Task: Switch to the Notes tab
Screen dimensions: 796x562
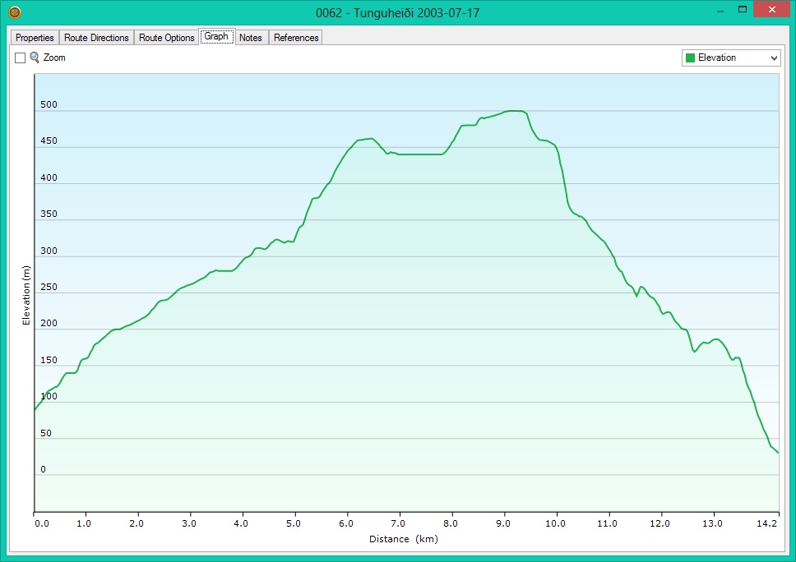Action: (x=251, y=38)
